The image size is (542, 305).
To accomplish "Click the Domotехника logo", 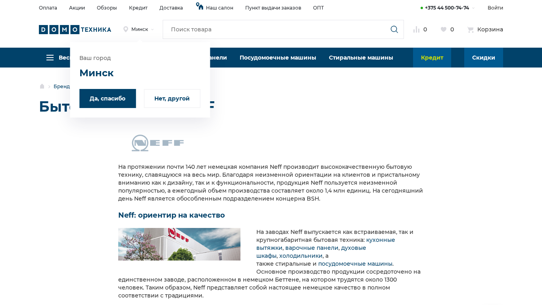I will point(75,29).
